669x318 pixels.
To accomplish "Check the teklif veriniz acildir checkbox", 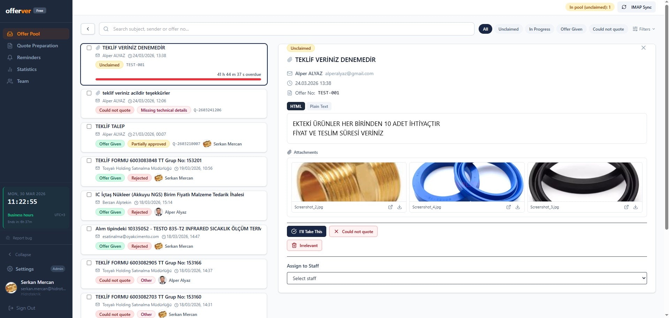I will 89,93.
